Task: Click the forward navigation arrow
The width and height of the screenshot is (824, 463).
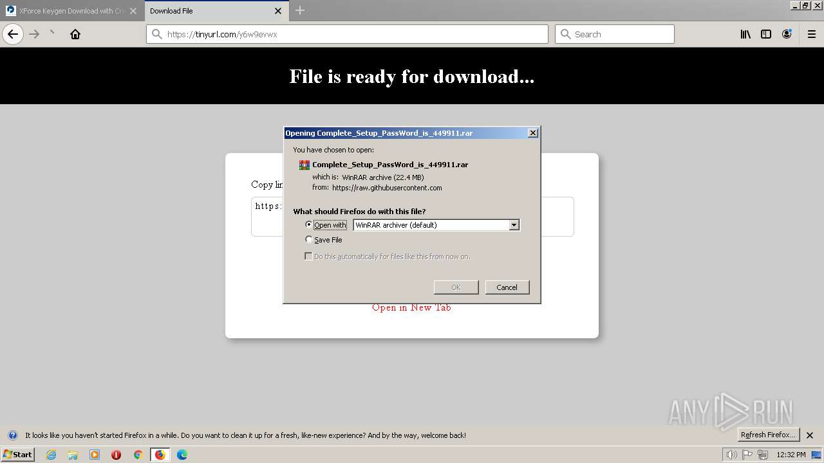Action: (34, 34)
